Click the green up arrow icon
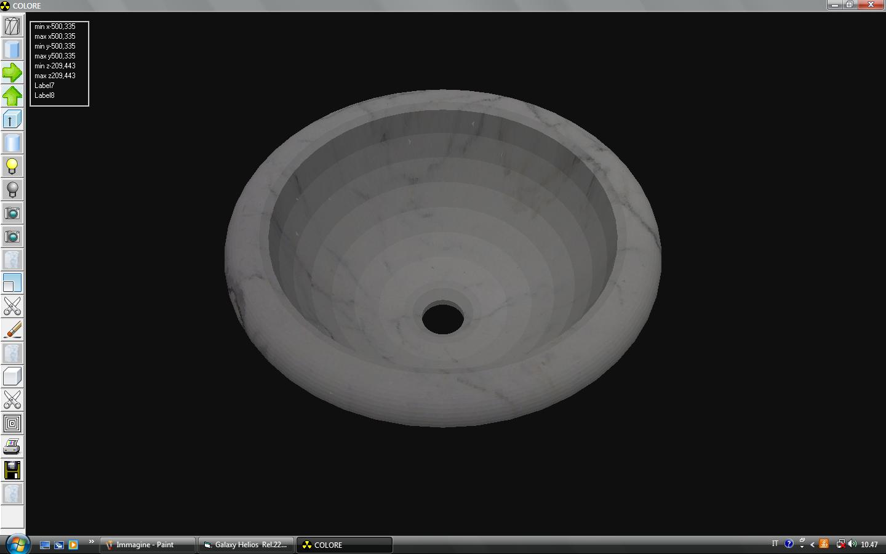Viewport: 886px width, 554px height. [x=12, y=96]
